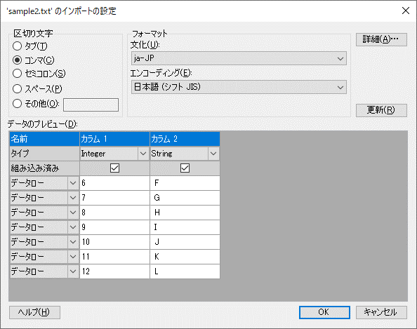Click the 詳細(A)... button
Viewport: 417px width, 329px height.
click(x=381, y=39)
